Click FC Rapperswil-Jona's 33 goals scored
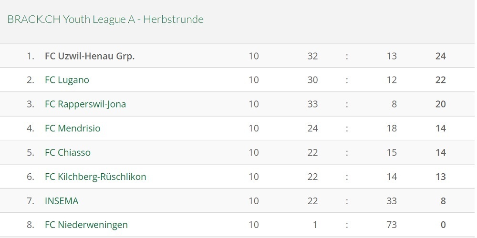Image resolution: width=477 pixels, height=238 pixels. coord(312,104)
